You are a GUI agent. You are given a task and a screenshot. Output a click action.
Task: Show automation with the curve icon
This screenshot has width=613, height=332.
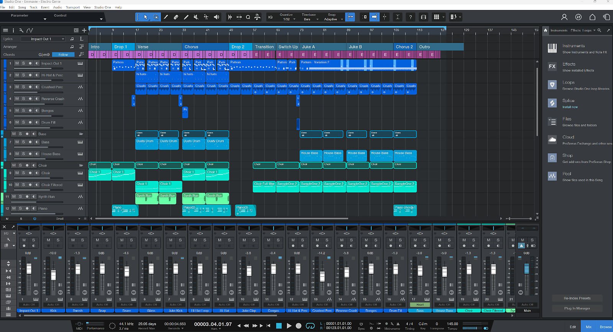pyautogui.click(x=30, y=30)
